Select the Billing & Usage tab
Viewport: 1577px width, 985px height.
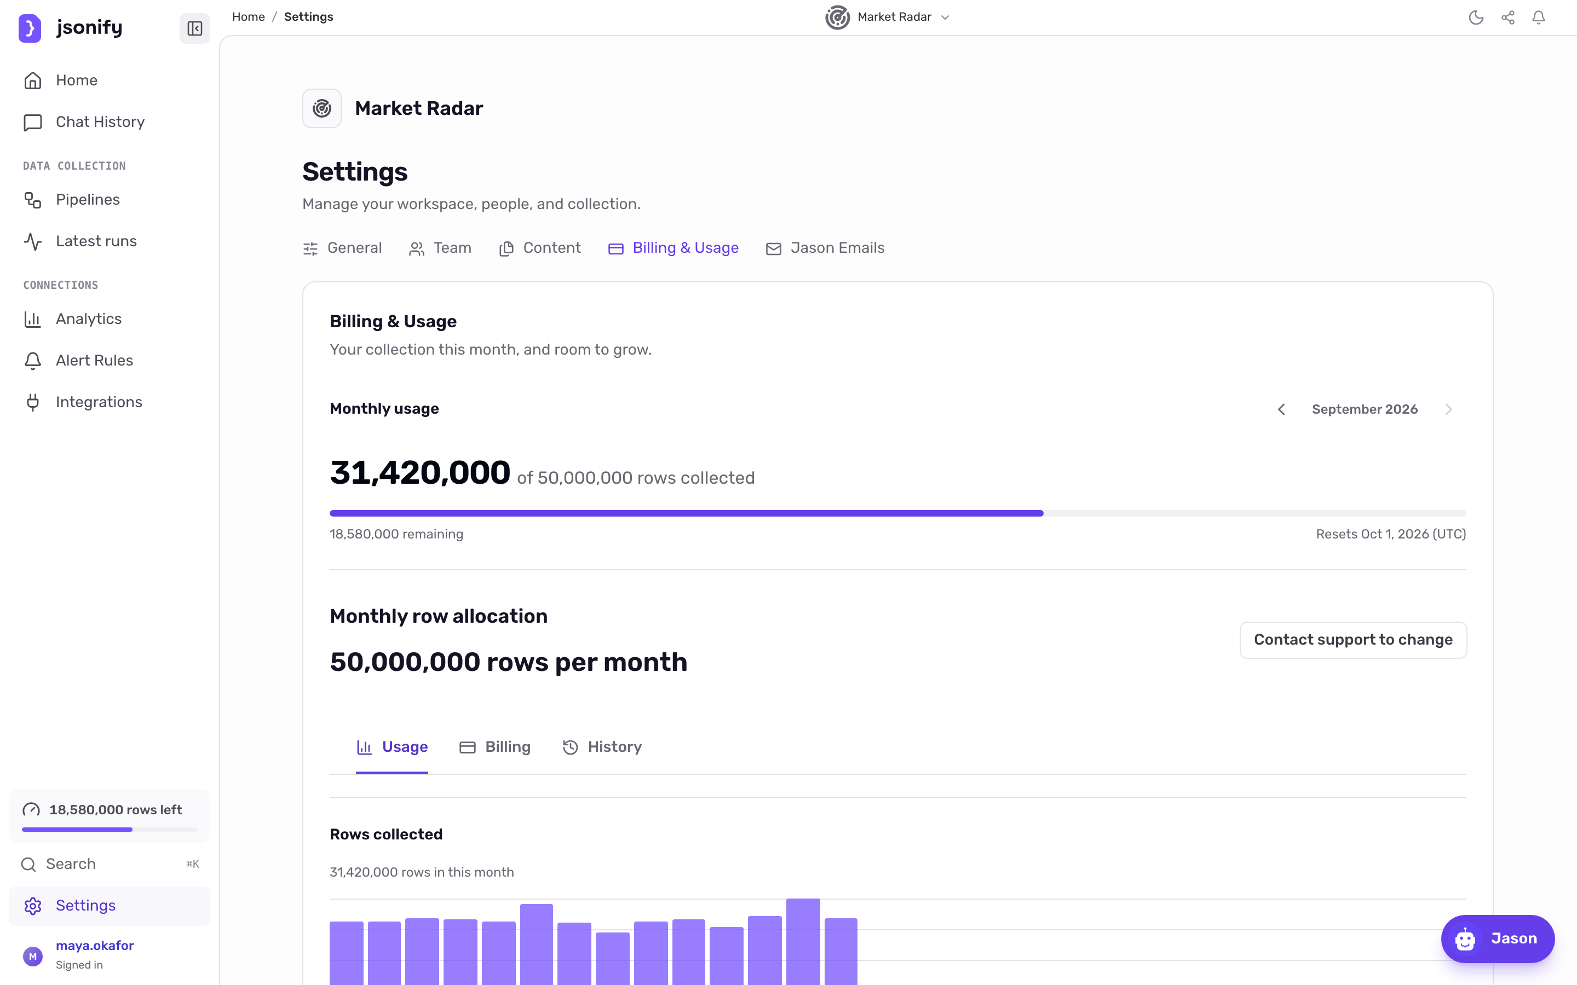click(673, 248)
